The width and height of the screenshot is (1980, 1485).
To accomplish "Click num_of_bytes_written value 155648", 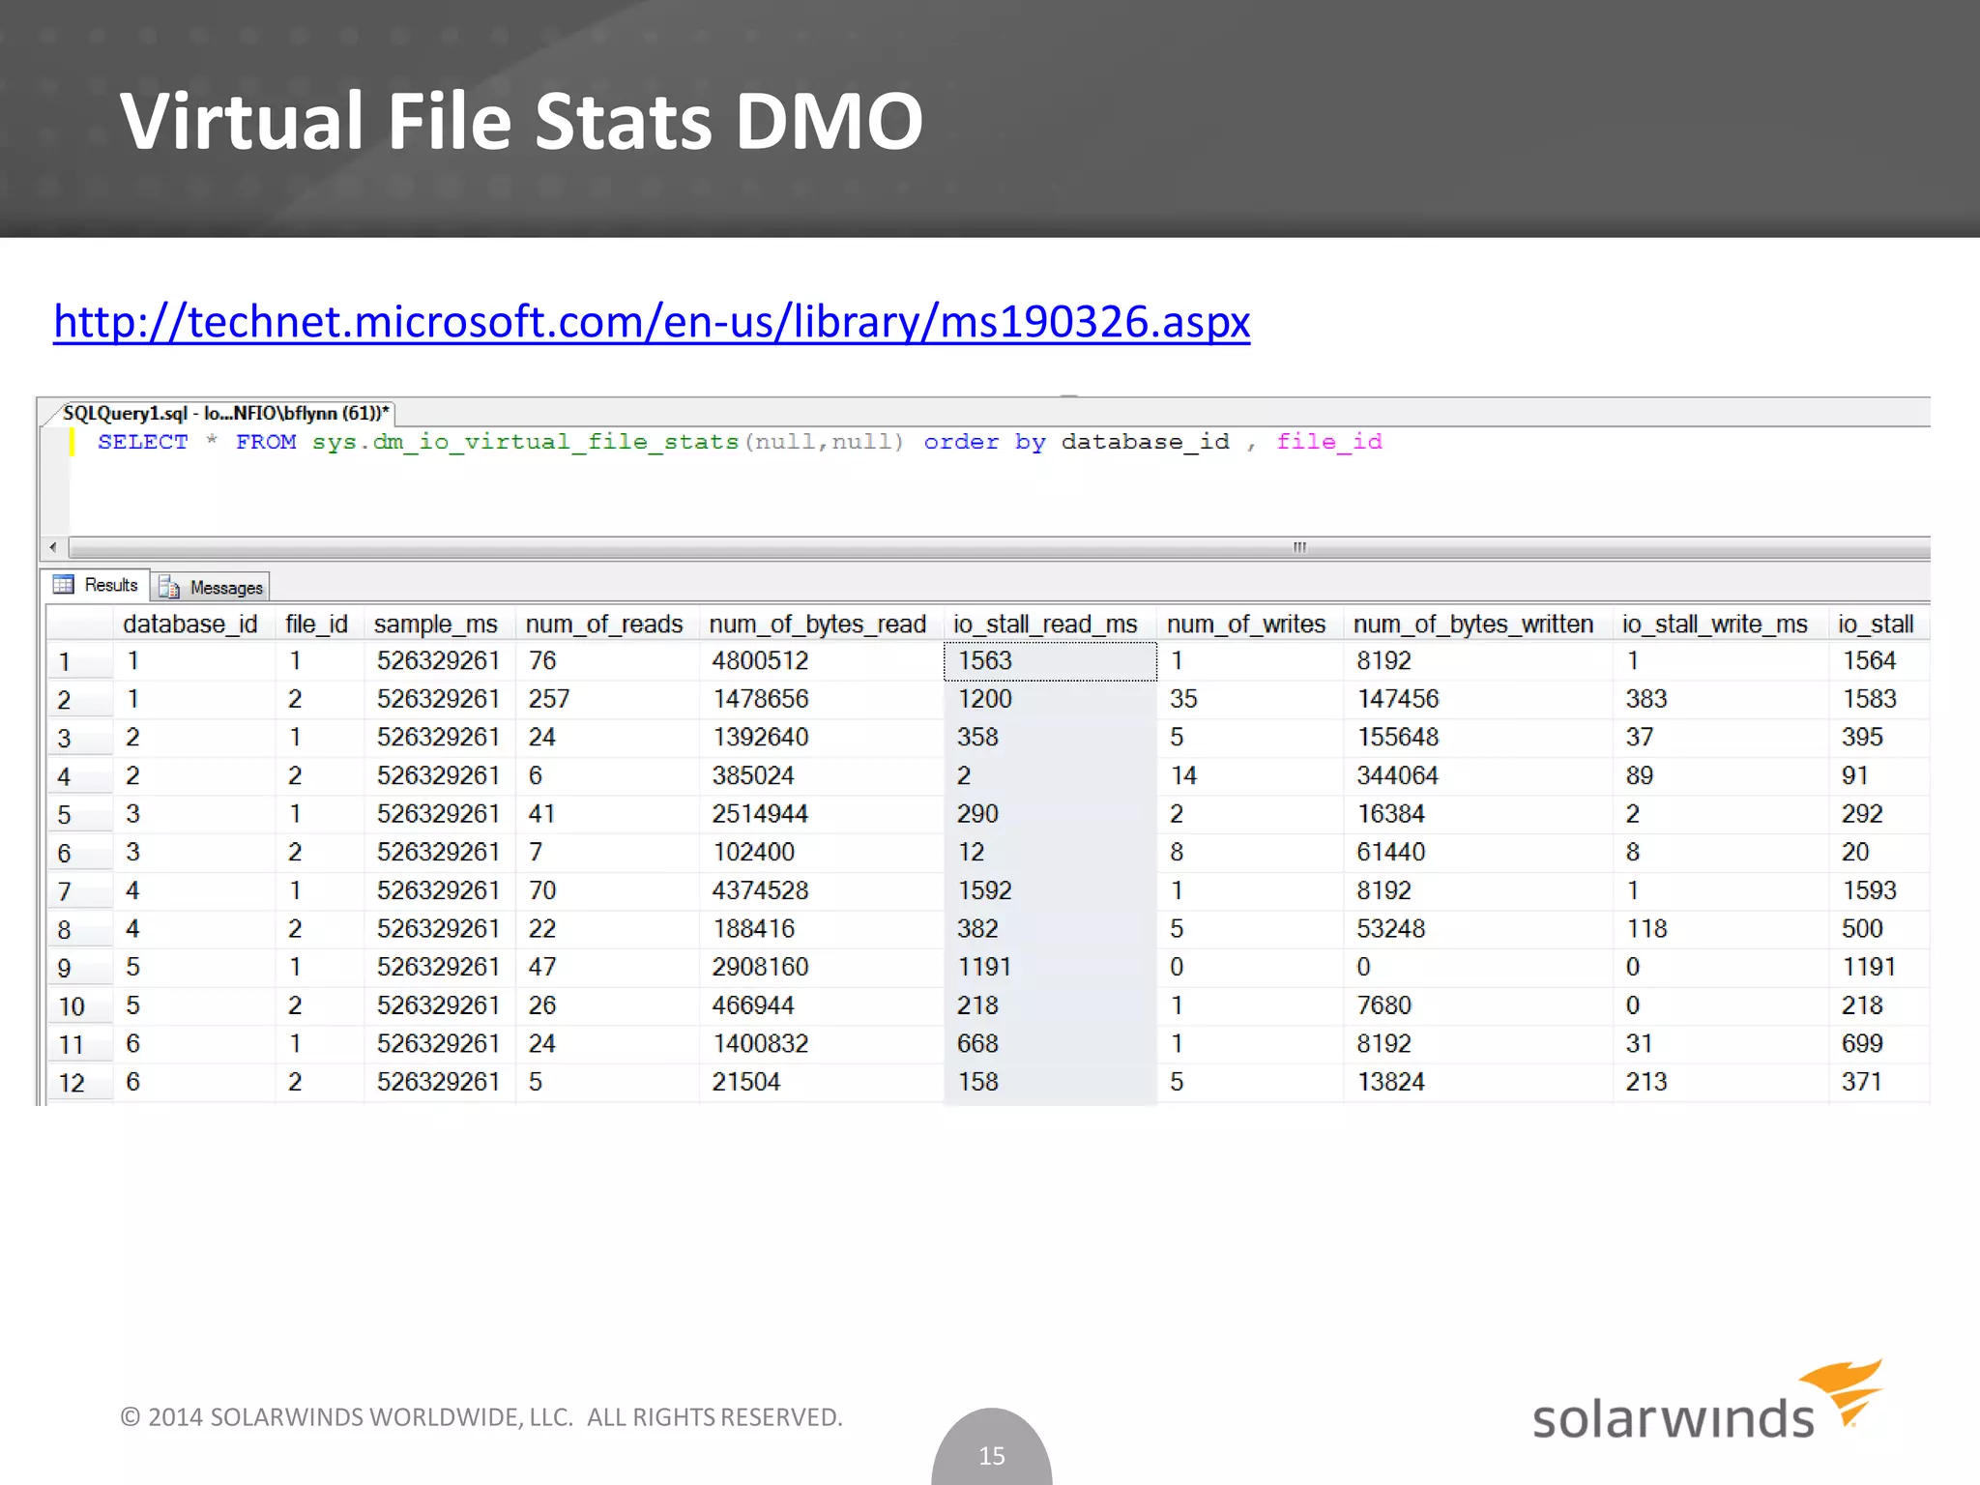I will point(1398,738).
